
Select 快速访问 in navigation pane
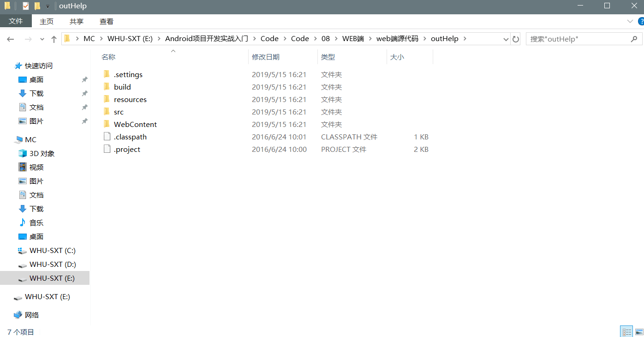[39, 66]
